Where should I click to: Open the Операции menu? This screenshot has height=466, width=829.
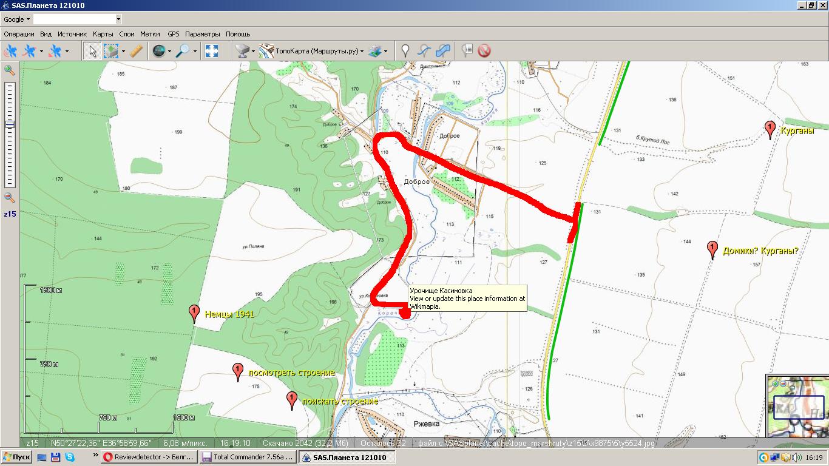click(x=19, y=34)
